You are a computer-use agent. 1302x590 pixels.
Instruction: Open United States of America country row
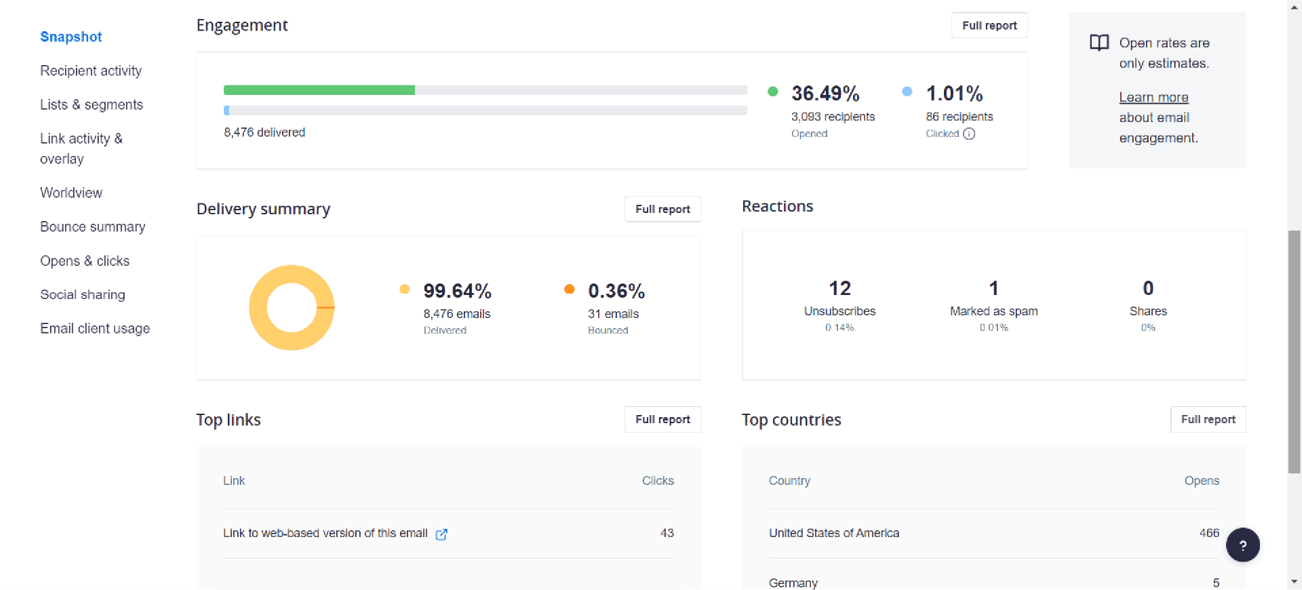[833, 534]
